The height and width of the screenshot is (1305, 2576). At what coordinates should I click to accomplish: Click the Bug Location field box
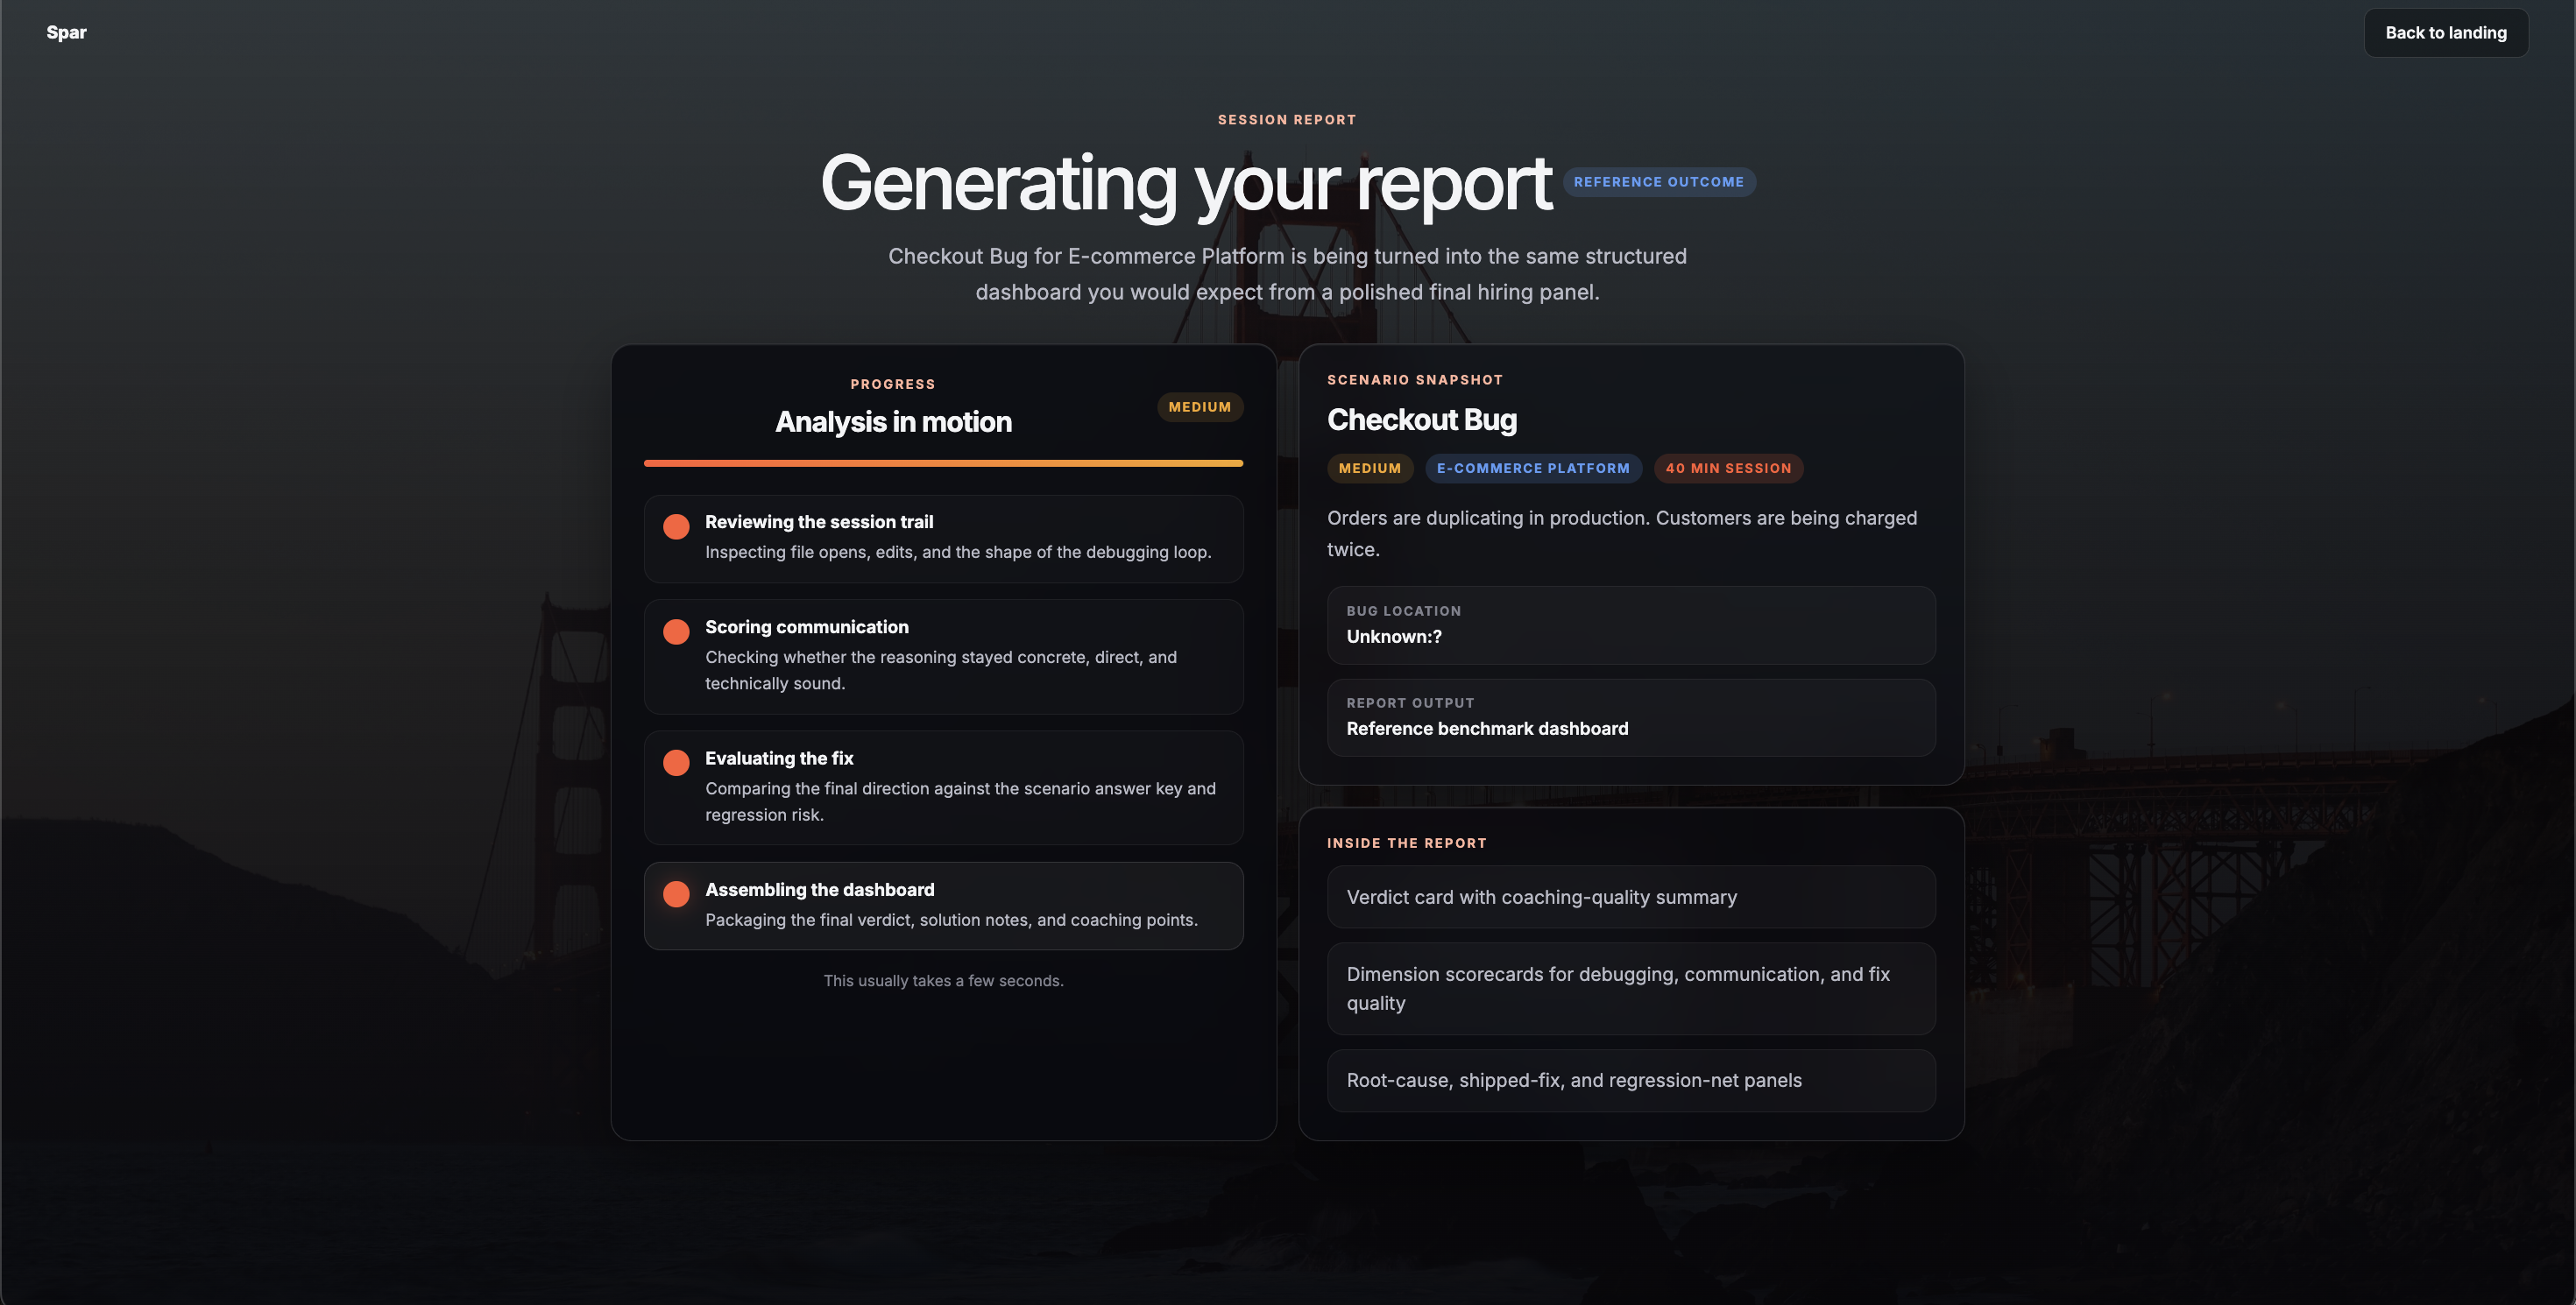tap(1630, 624)
